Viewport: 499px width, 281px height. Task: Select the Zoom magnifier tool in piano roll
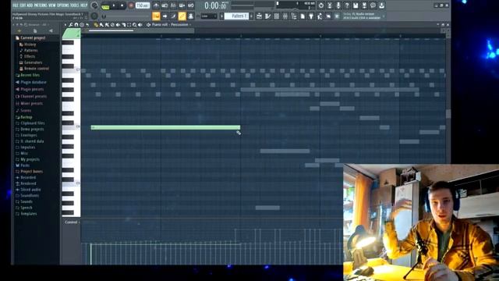pyautogui.click(x=134, y=24)
